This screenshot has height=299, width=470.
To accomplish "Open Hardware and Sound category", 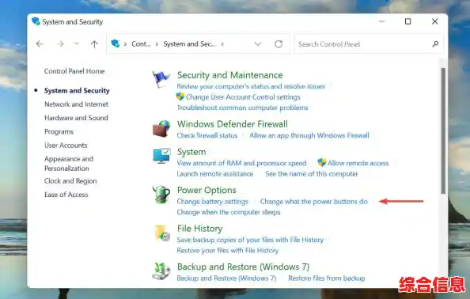I will point(76,118).
